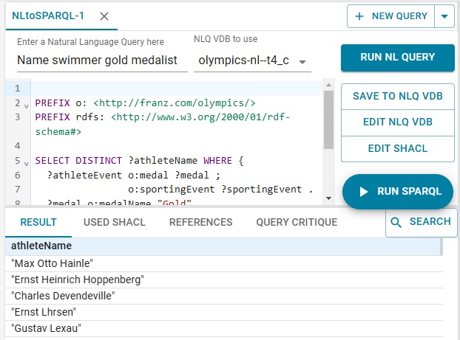Click the editor scrollbar up arrow
This screenshot has height=340, width=460.
point(328,85)
